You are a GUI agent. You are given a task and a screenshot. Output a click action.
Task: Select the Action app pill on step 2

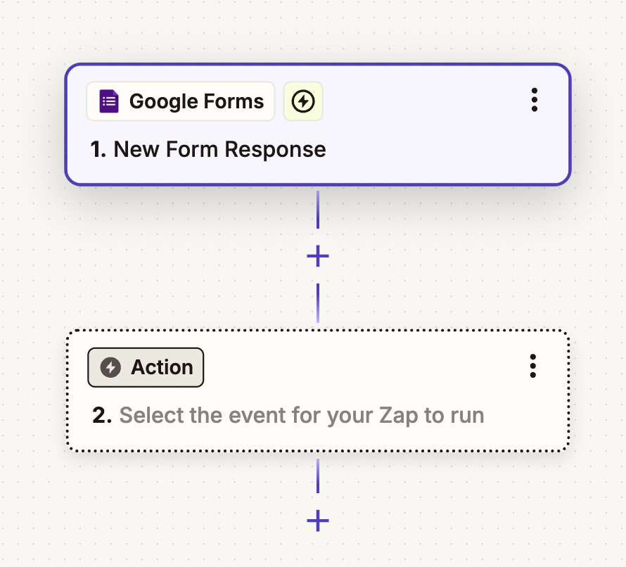(145, 367)
